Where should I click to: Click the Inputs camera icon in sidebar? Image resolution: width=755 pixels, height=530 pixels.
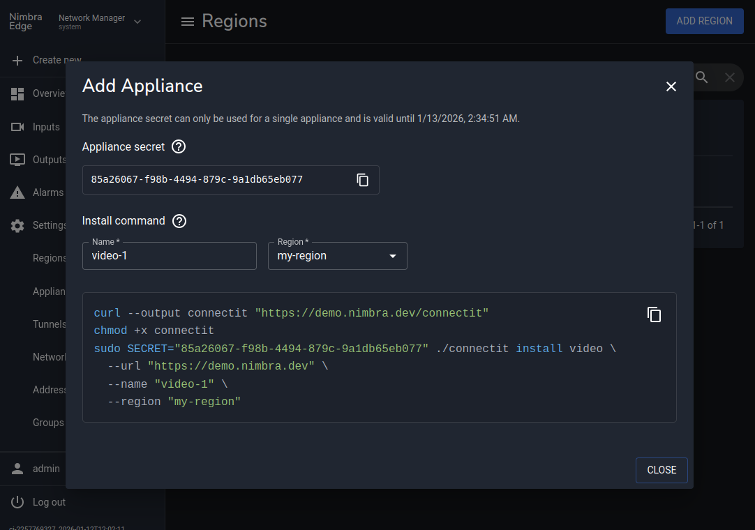tap(17, 127)
